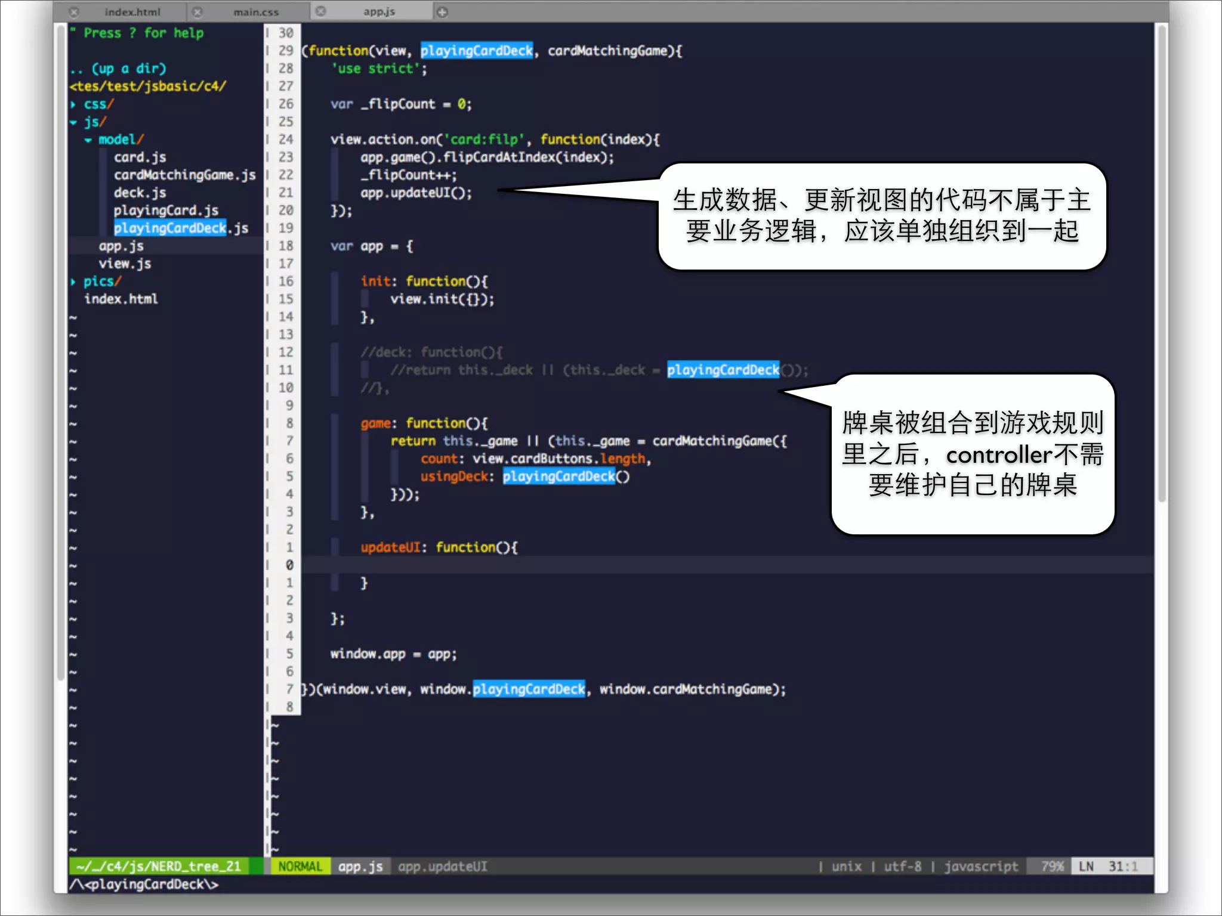The height and width of the screenshot is (916, 1222).
Task: Click the commented //deck: function line
Action: 431,352
